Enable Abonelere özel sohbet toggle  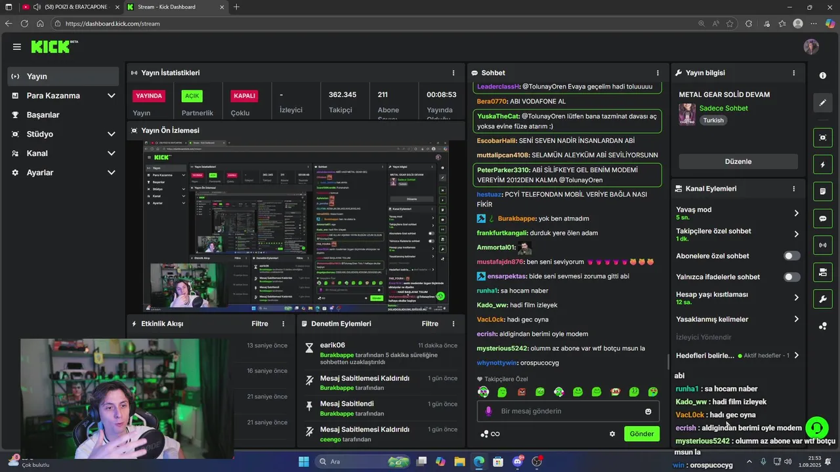[792, 256]
